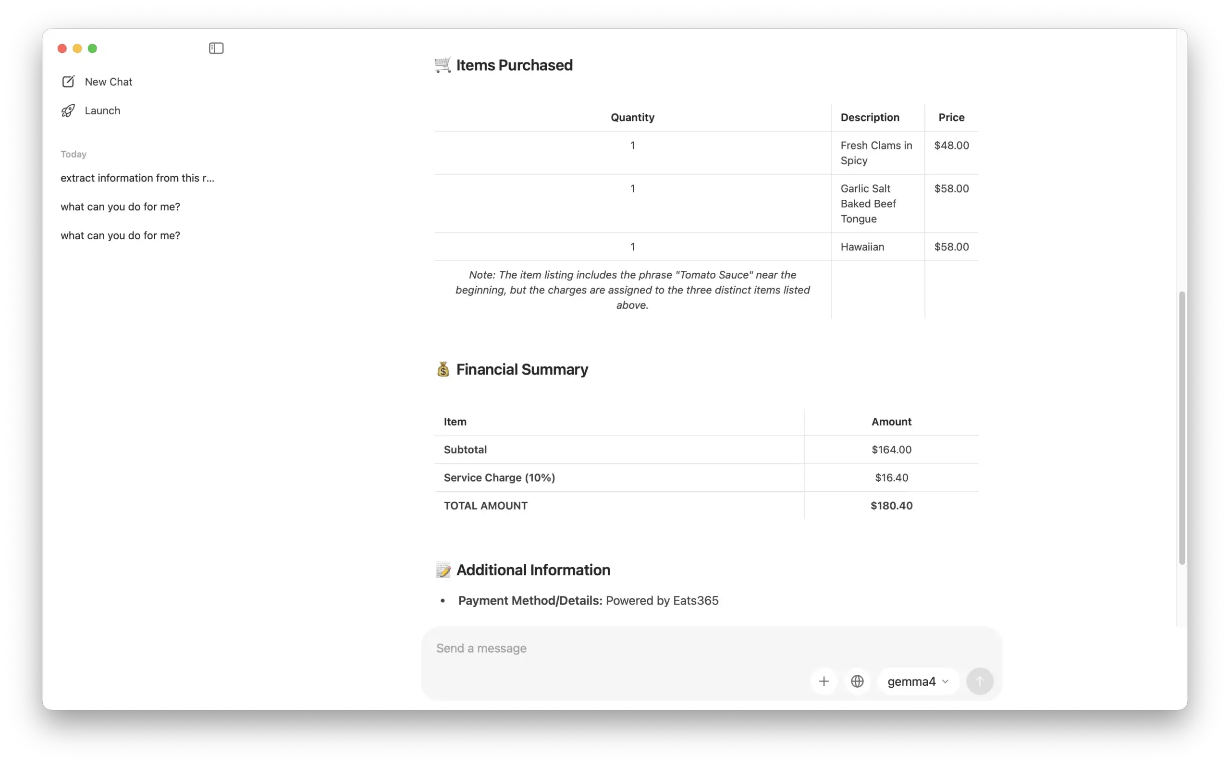Screen dimensions: 1230x766
Task: Click the plus attachment icon
Action: click(824, 681)
